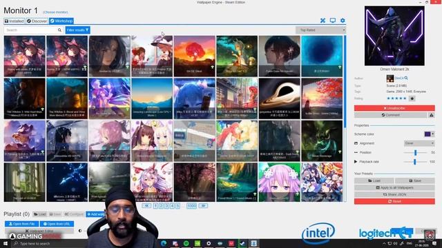
Task: Click the workshop grid vertical scrollbar
Action: click(345, 81)
